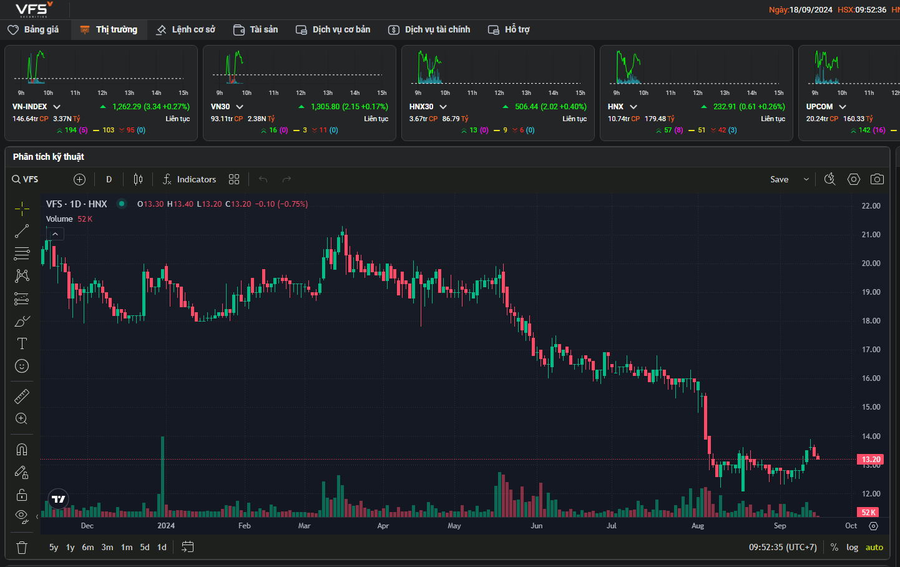Screen dimensions: 900x567
Task: Open the go-to-date calendar
Action: (188, 547)
